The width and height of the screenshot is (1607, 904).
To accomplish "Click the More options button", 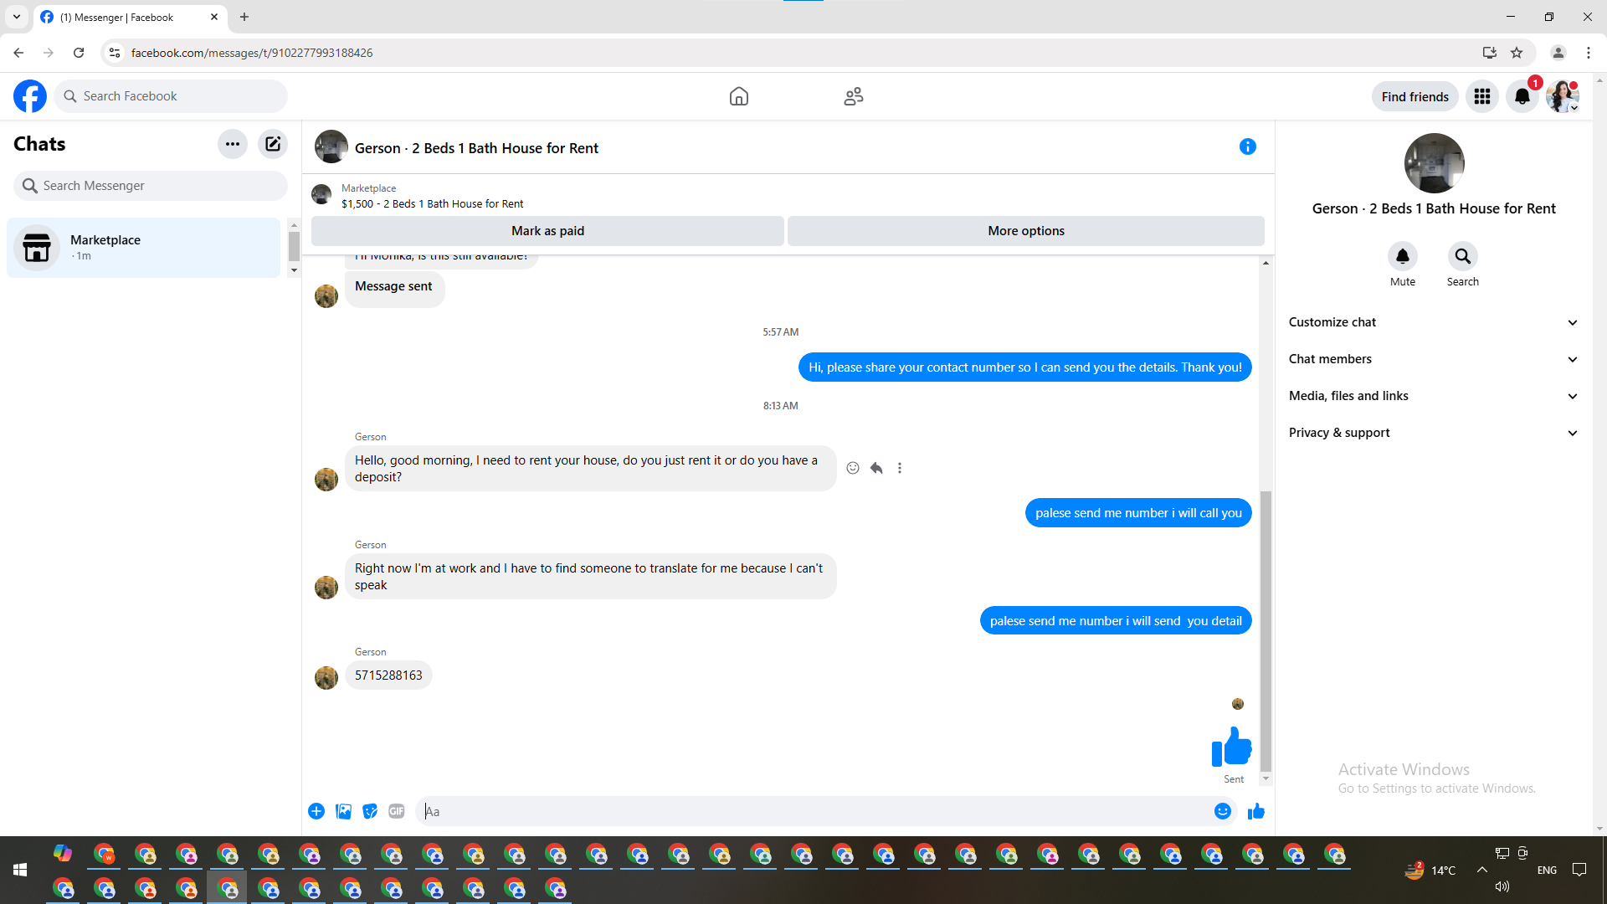I will point(1026,231).
